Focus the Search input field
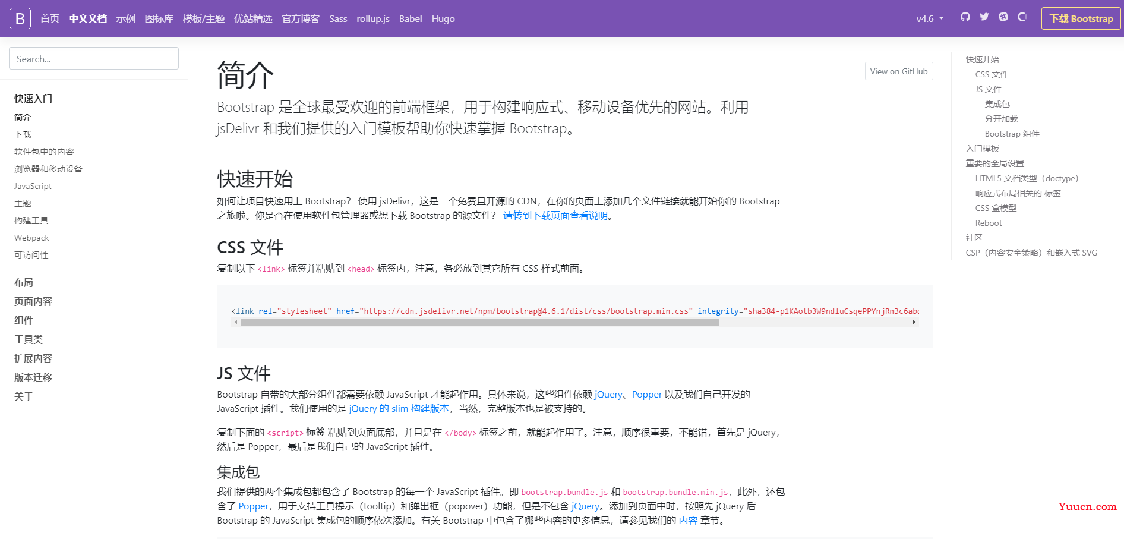 pos(94,58)
